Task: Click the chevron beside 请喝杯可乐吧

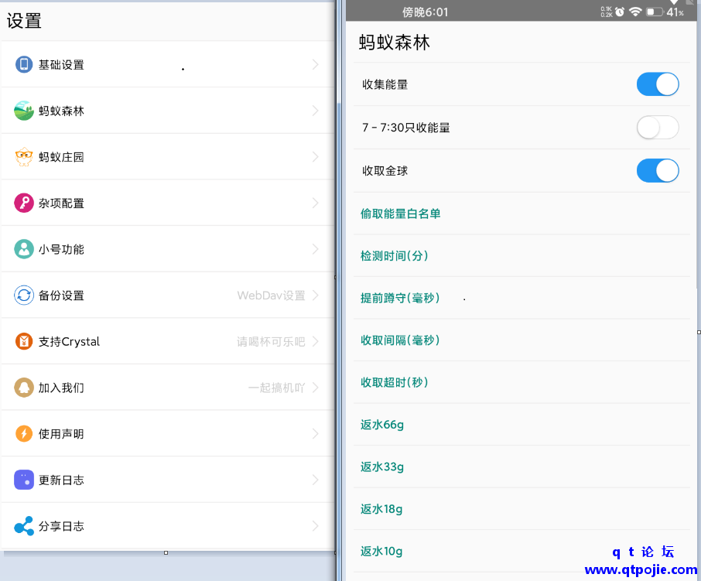Action: pos(315,341)
